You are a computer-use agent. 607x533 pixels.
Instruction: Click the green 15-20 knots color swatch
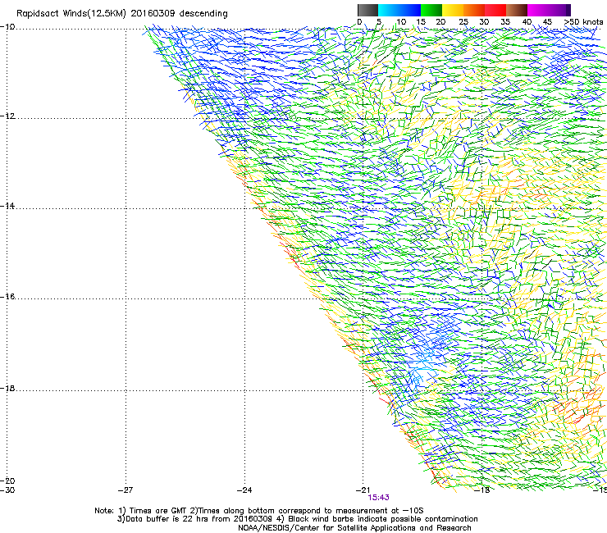[x=431, y=10]
